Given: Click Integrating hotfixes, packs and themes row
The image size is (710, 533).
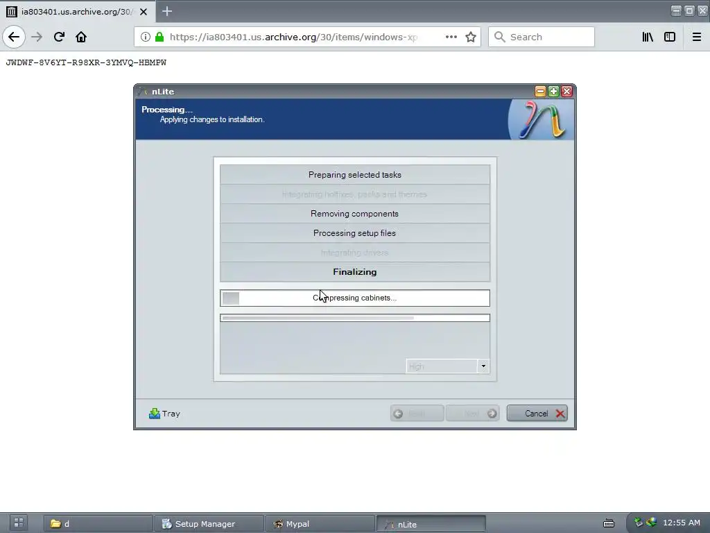Looking at the screenshot, I should click(355, 194).
